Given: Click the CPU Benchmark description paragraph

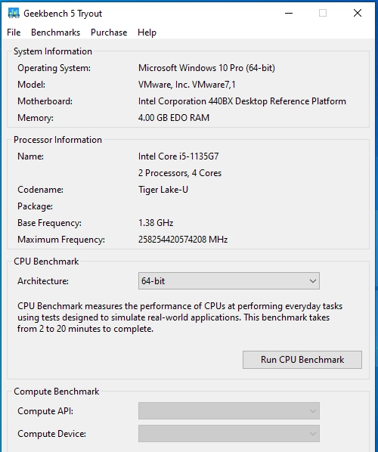Looking at the screenshot, I should tap(180, 317).
